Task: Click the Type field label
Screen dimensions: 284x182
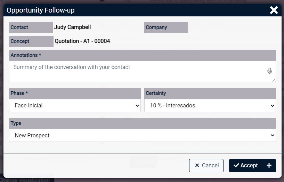Action: click(16, 123)
